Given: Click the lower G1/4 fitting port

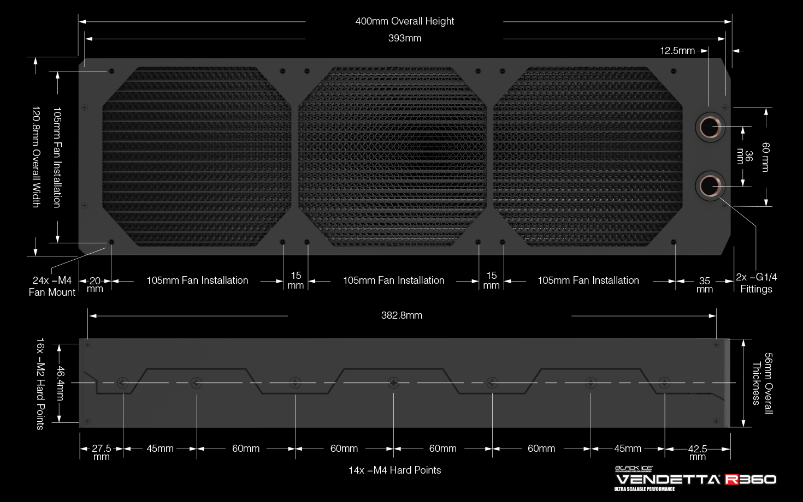Looking at the screenshot, I should [710, 186].
